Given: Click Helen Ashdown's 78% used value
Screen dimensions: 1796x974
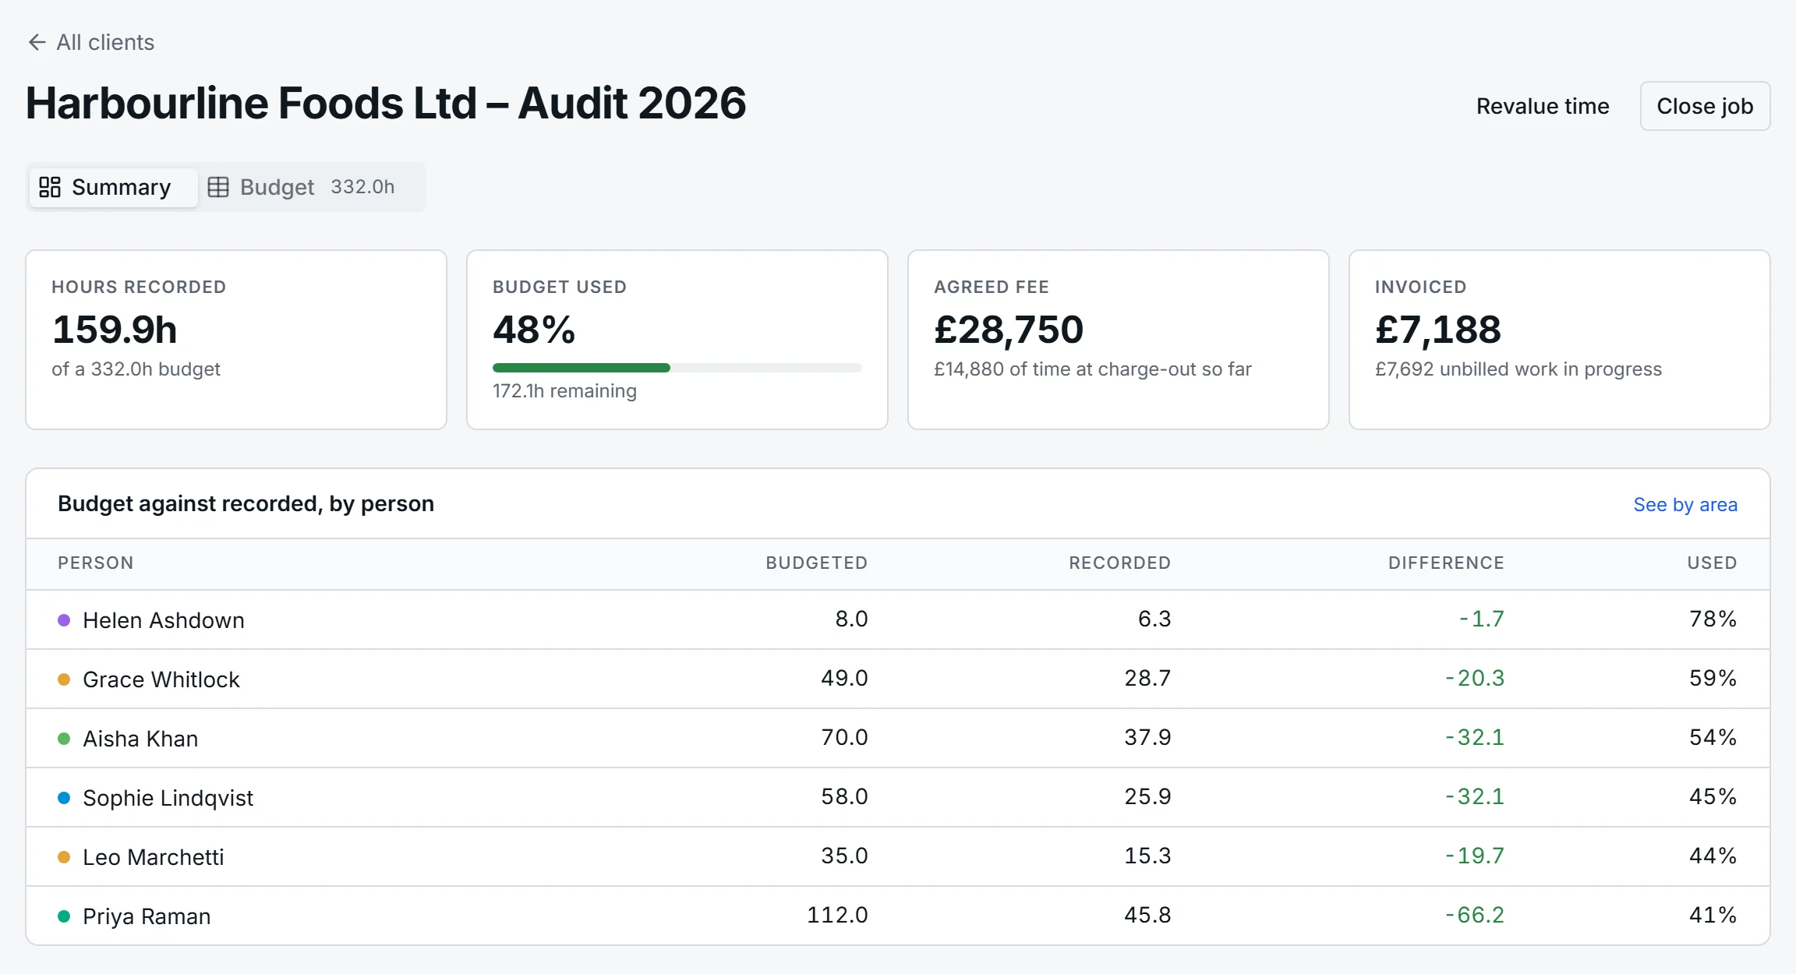Looking at the screenshot, I should [1713, 619].
